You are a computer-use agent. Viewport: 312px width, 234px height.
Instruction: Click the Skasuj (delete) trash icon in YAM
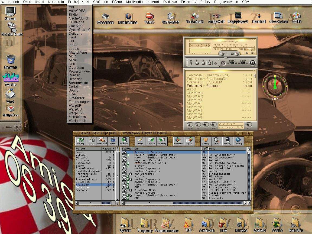(113, 141)
